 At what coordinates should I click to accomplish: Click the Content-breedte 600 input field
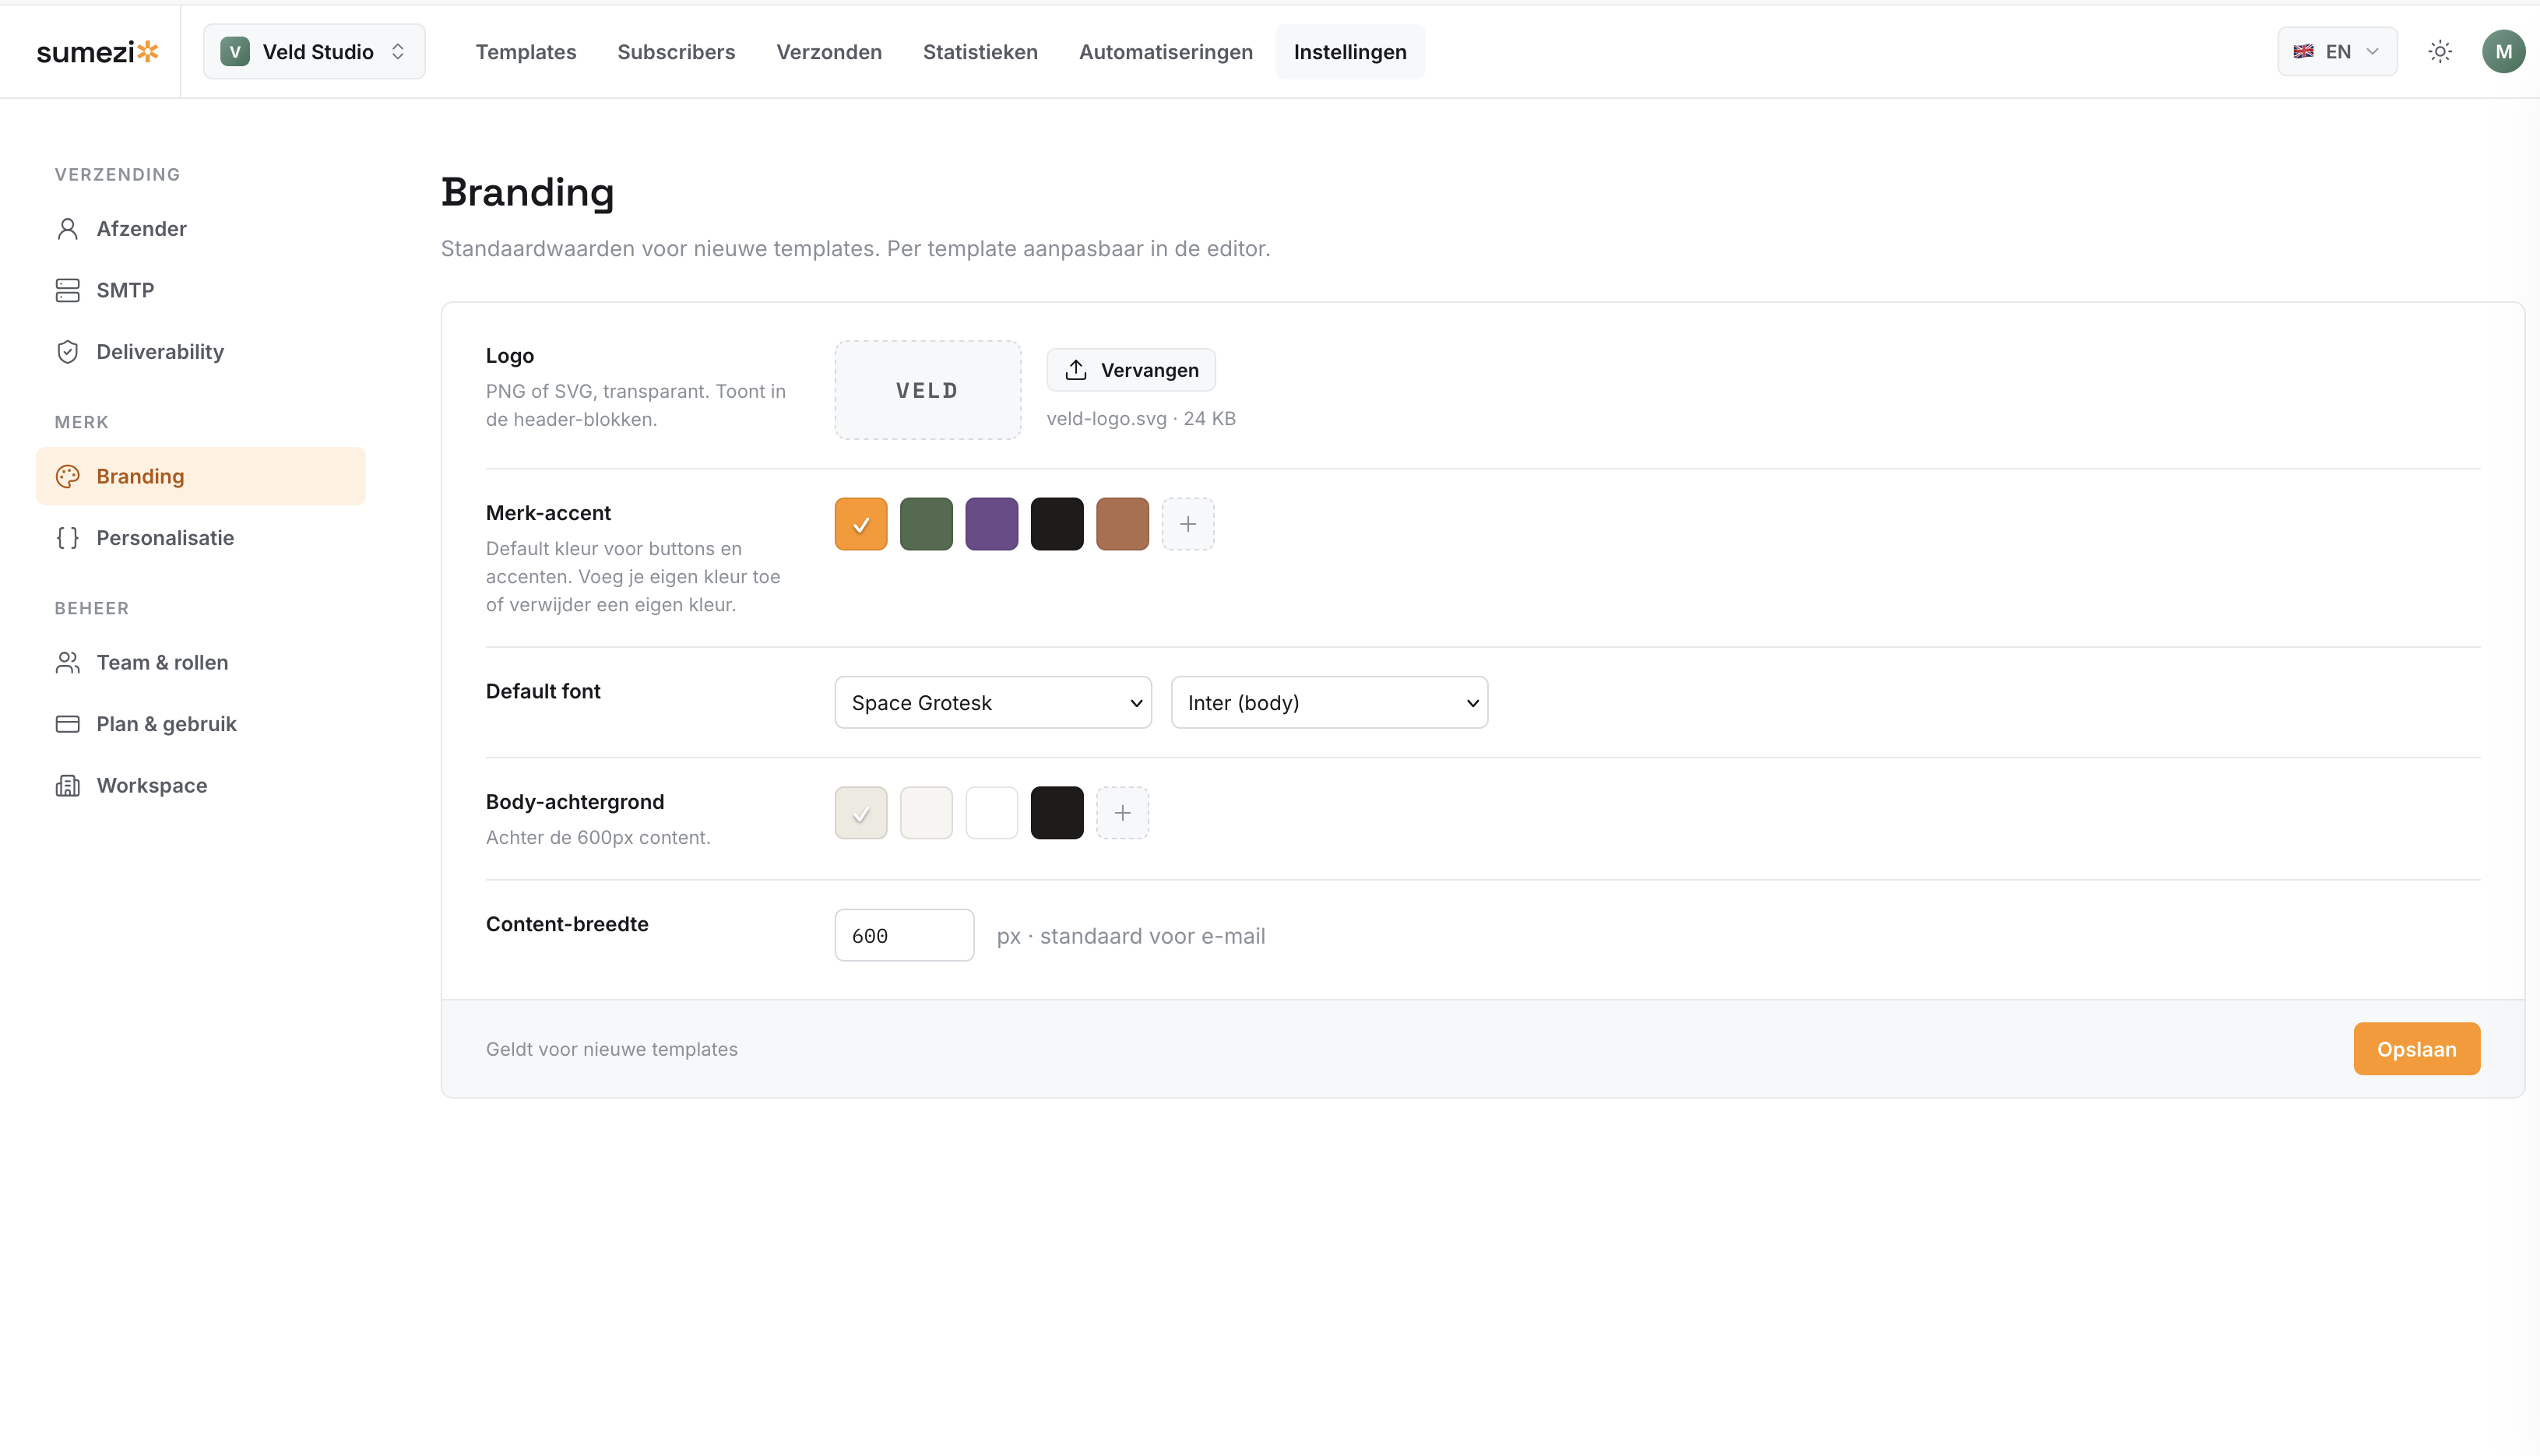[904, 936]
